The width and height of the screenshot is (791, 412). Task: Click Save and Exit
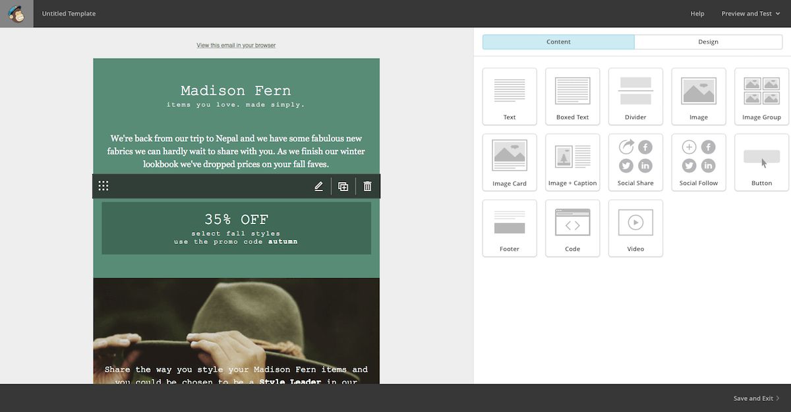click(755, 398)
